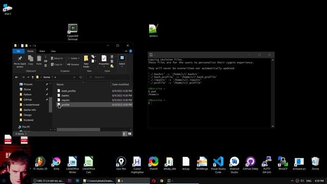The height and width of the screenshot is (184, 327).
Task: Open the Recycle Bin desktop icon
Action: click(x=315, y=164)
